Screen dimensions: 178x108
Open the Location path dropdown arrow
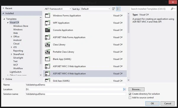tap(124, 89)
